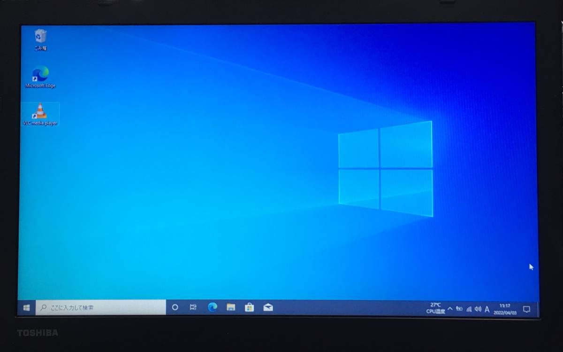Open the Windows Start menu
The height and width of the screenshot is (352, 563).
point(27,307)
